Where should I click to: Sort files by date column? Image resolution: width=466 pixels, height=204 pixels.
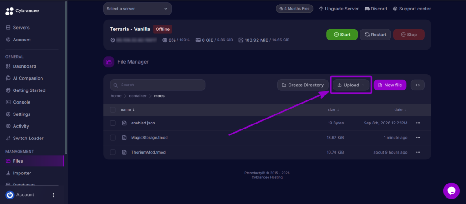pyautogui.click(x=400, y=109)
